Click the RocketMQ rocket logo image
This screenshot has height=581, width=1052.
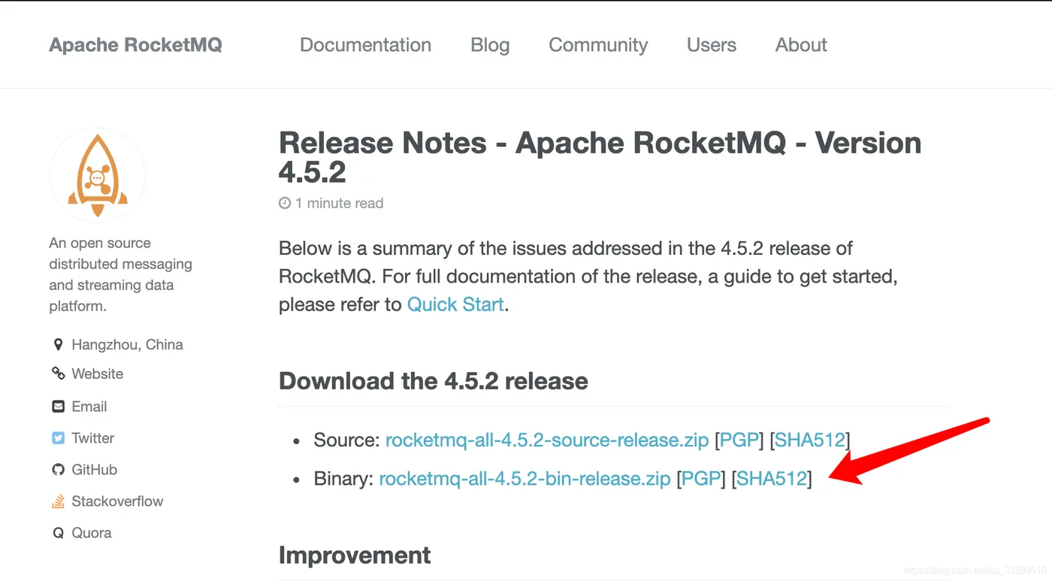[x=98, y=175]
